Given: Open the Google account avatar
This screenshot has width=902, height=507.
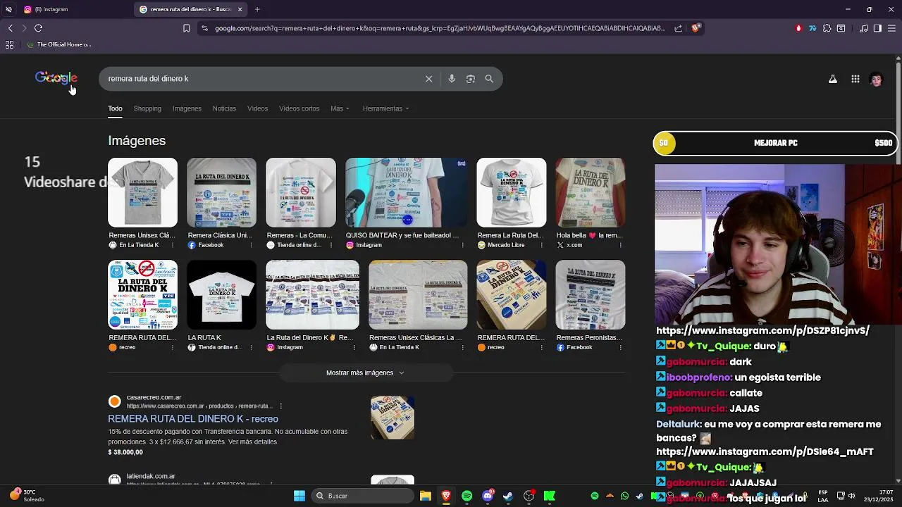Looking at the screenshot, I should coord(877,80).
